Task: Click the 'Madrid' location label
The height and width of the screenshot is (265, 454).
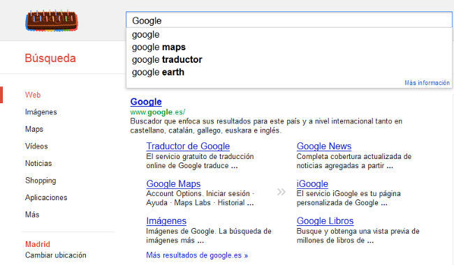Action: (x=37, y=244)
